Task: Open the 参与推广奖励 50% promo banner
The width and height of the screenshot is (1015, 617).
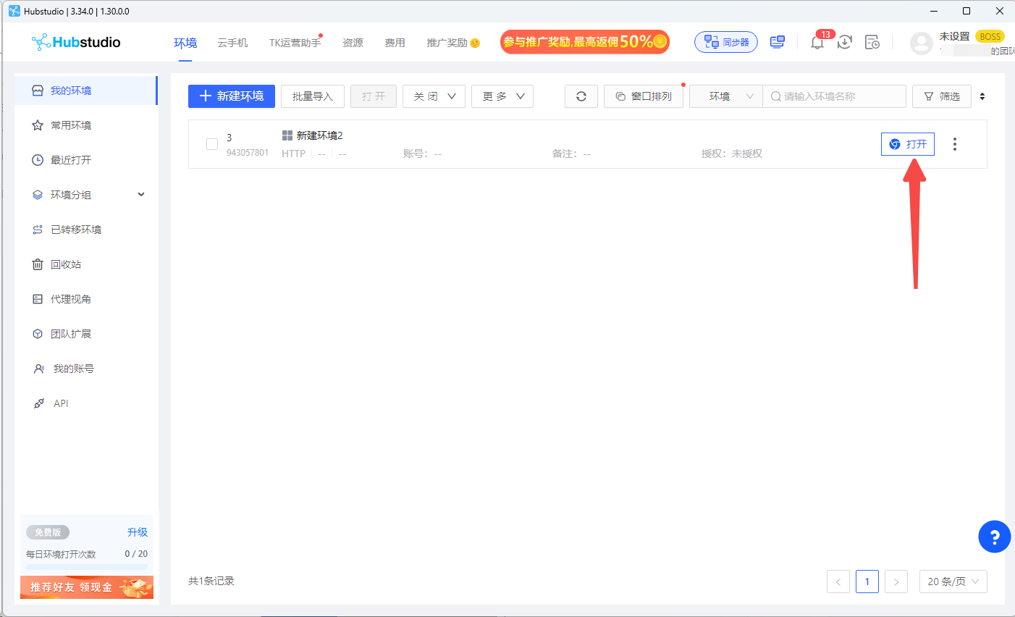Action: pyautogui.click(x=585, y=42)
